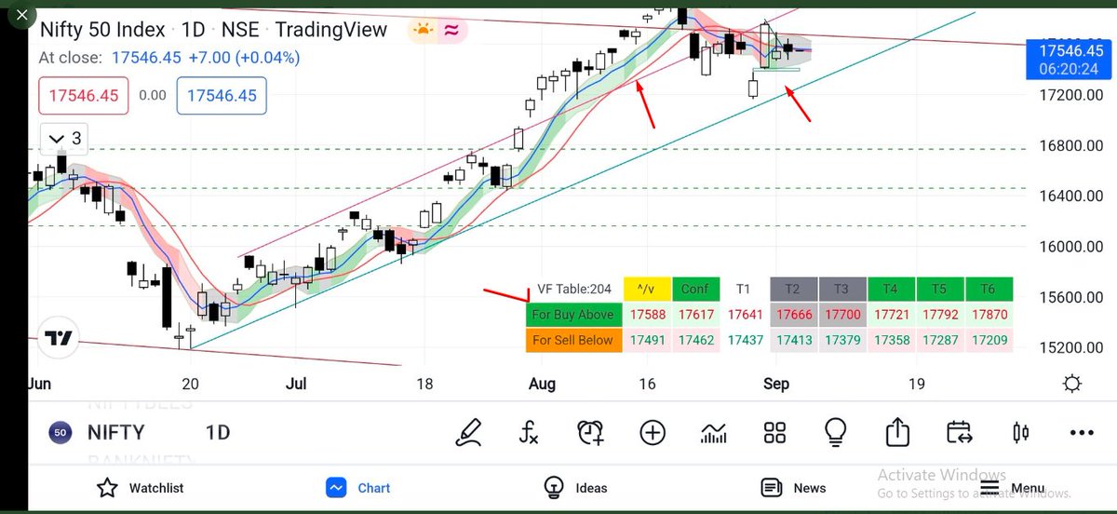Tap the blue buy price 17546.45 button

(222, 95)
